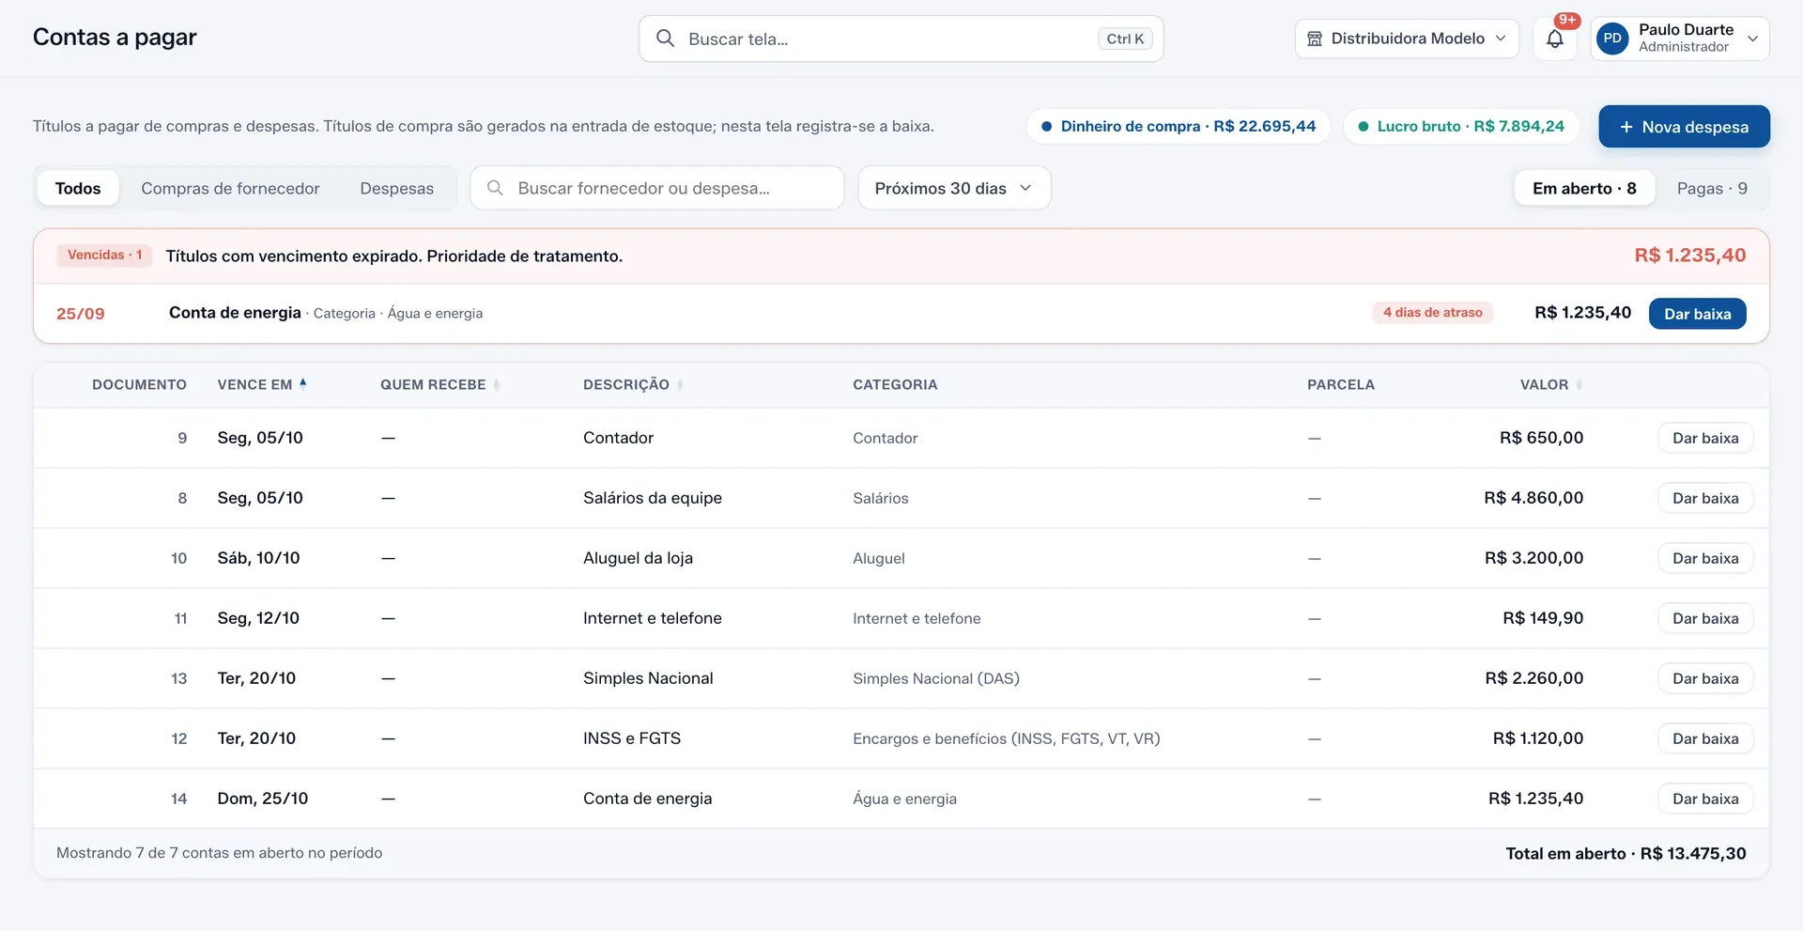
Task: Show Pagas · 9 accounts
Action: (x=1712, y=188)
